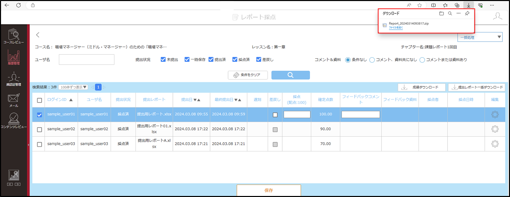510x197 pixels.
Task: Tick the 差戻し checkbox for sample_user01
Action: (275, 115)
